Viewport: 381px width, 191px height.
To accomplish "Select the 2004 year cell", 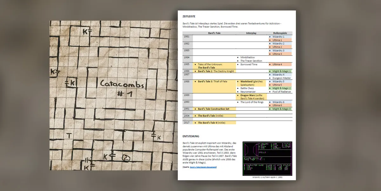I will [x=188, y=116].
